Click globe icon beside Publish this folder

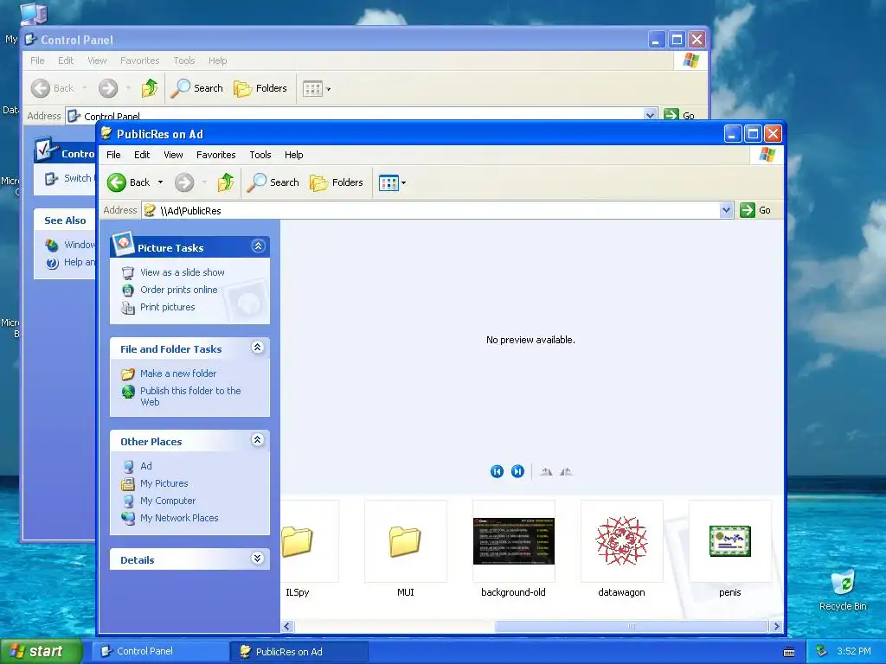coord(128,392)
